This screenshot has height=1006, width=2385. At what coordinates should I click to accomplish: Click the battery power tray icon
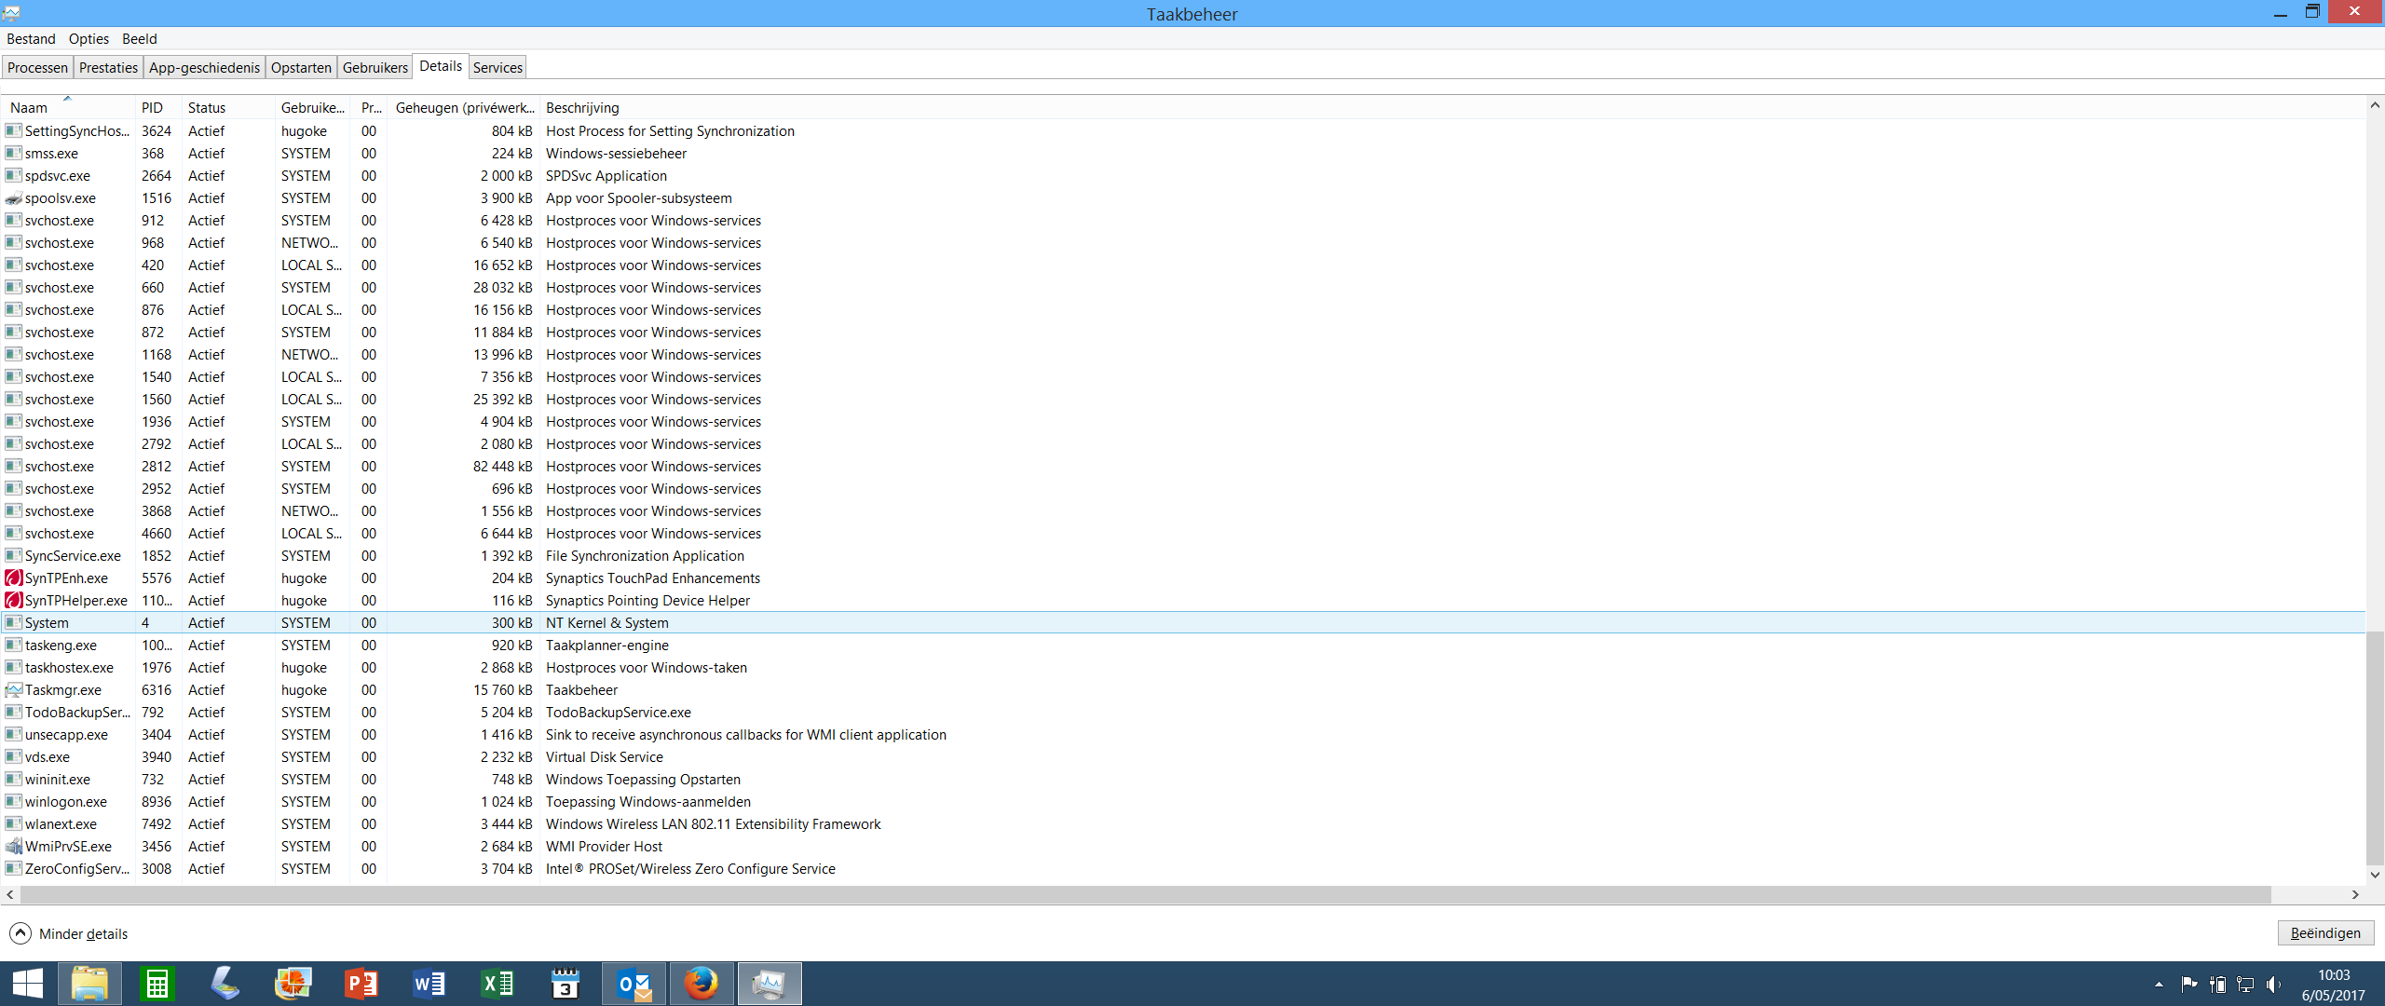(x=2217, y=984)
